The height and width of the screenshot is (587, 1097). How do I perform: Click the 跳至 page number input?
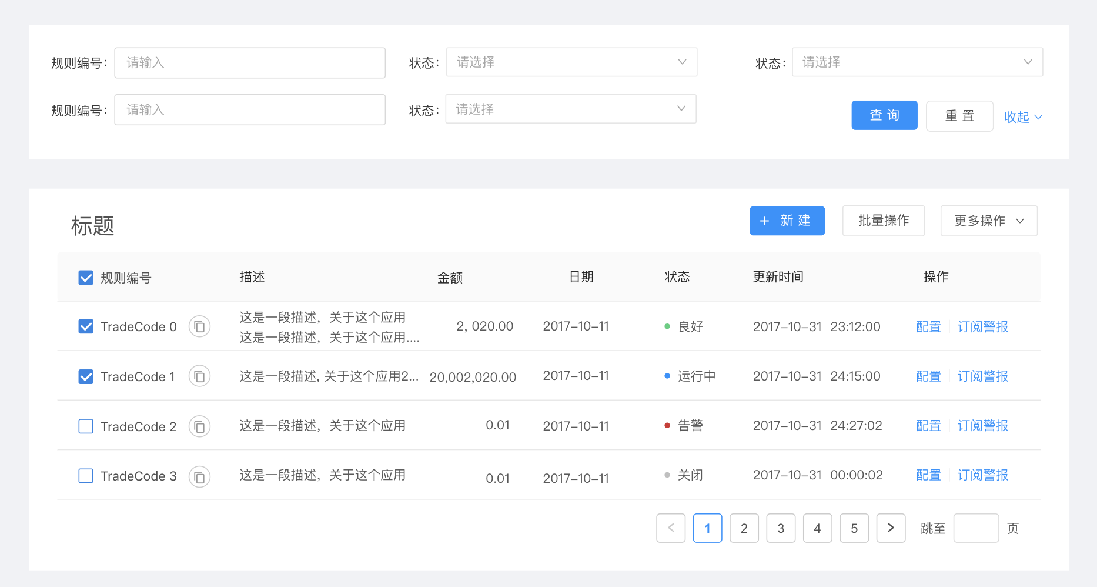click(x=976, y=528)
